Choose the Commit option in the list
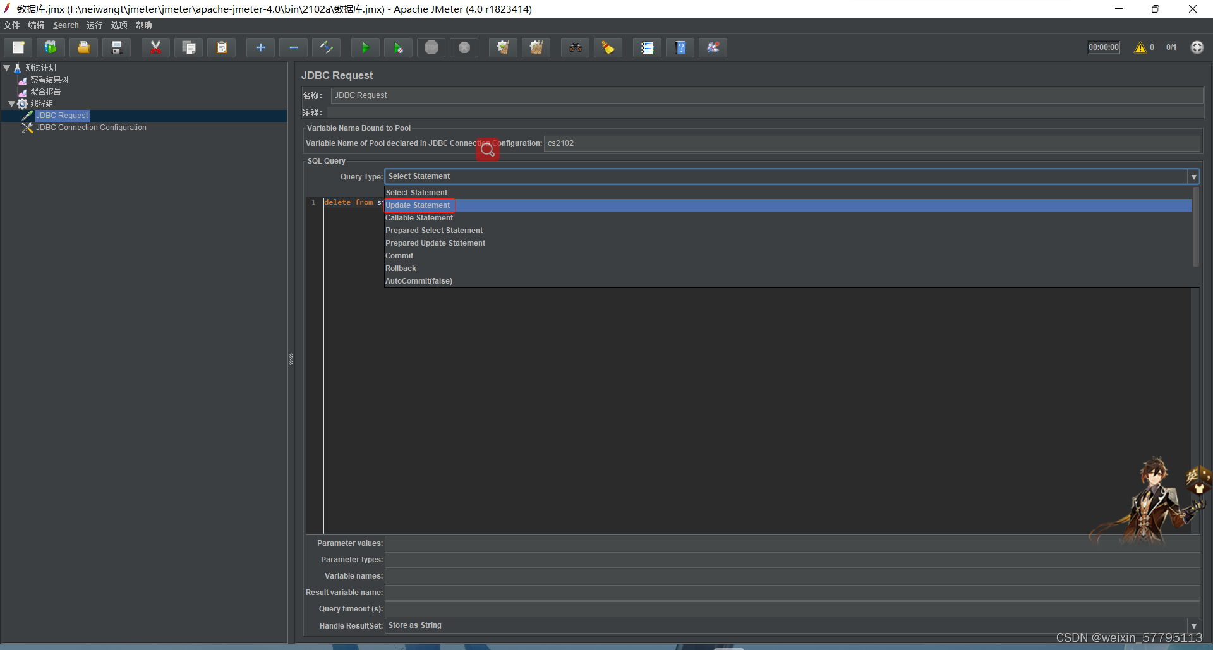Image resolution: width=1213 pixels, height=650 pixels. (x=788, y=256)
